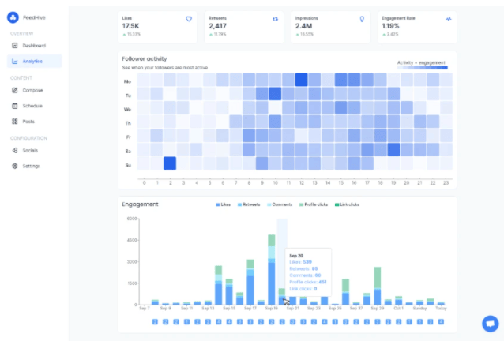Open Settings via the gear icon
Image resolution: width=504 pixels, height=341 pixels.
coord(14,166)
